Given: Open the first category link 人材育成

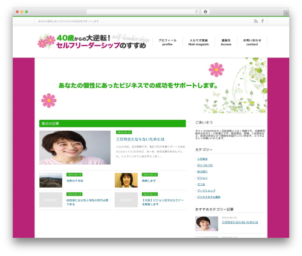Looking at the screenshot, I should 202,159.
